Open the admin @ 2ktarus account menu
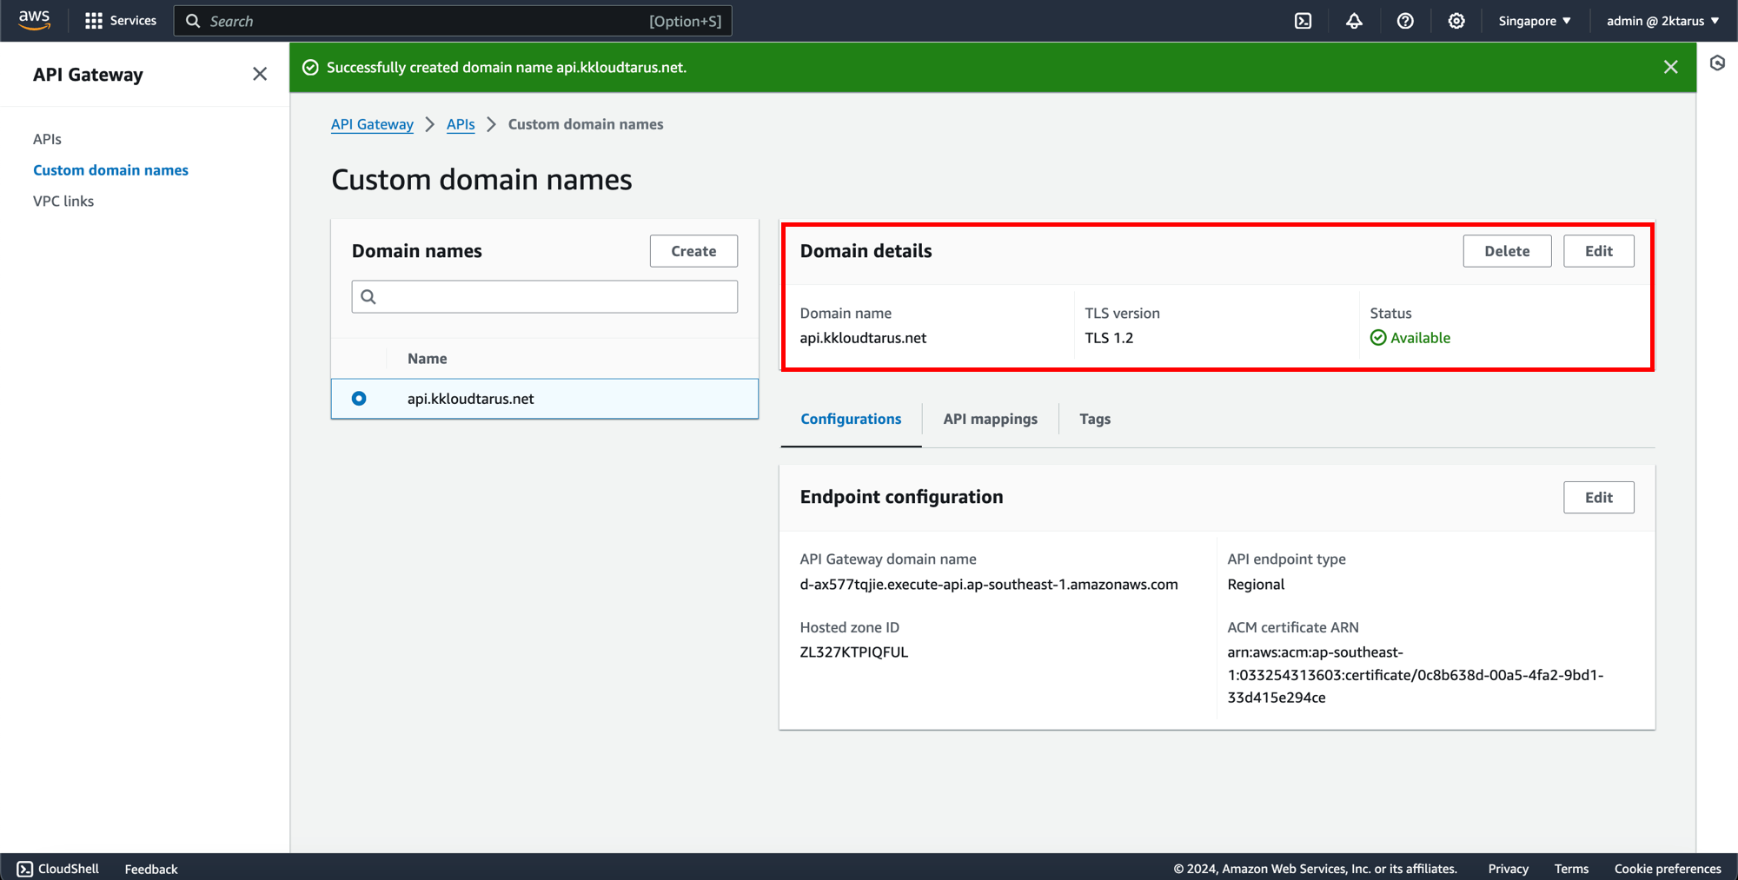This screenshot has width=1738, height=880. (1662, 21)
